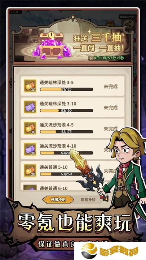Click 未完成 status for 暗林深处 3-10
The height and width of the screenshot is (260, 146).
coord(111,108)
